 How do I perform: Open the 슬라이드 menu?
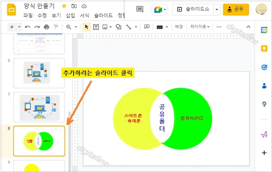103,16
